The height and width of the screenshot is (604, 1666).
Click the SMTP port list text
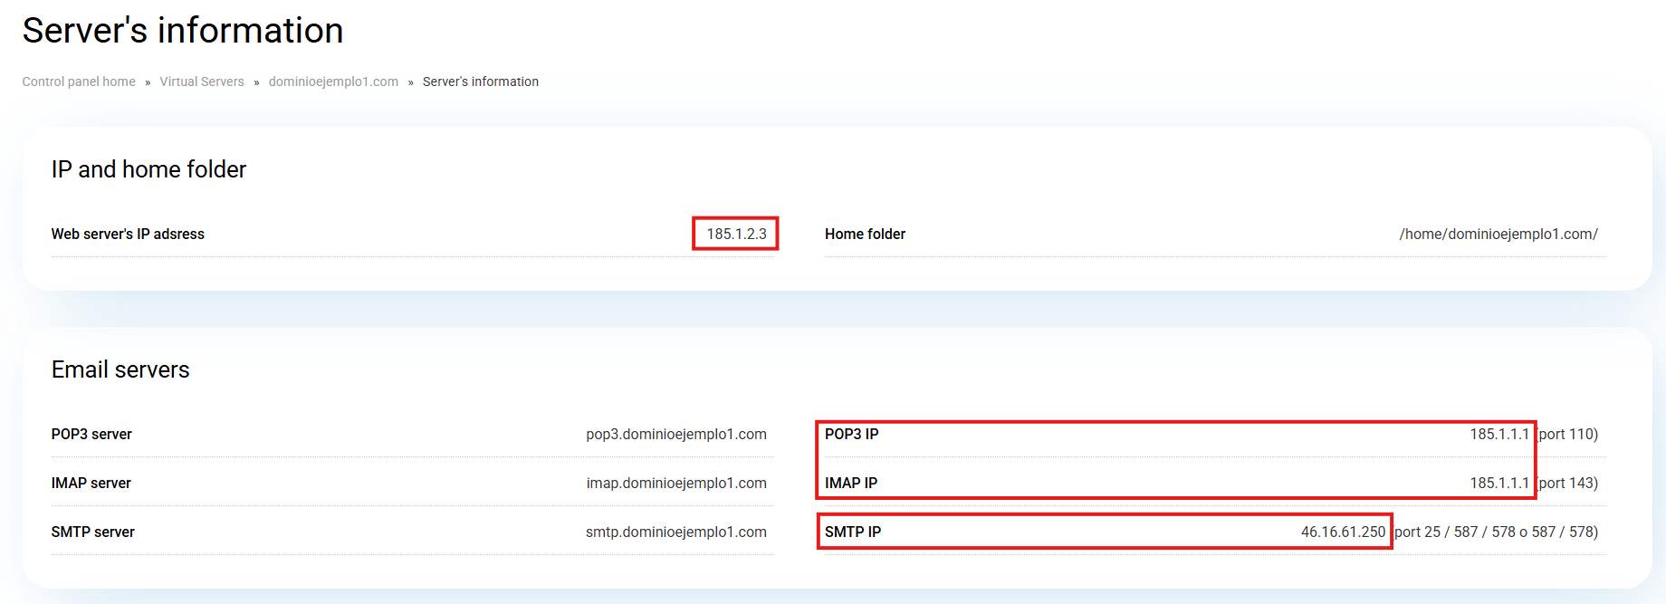point(1496,532)
